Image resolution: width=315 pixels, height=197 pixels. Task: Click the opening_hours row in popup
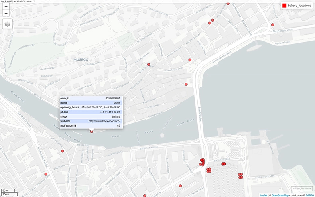(x=90, y=107)
